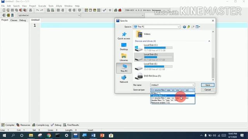Open the Compile Log bottom tab
The image size is (248, 139).
[40, 125]
